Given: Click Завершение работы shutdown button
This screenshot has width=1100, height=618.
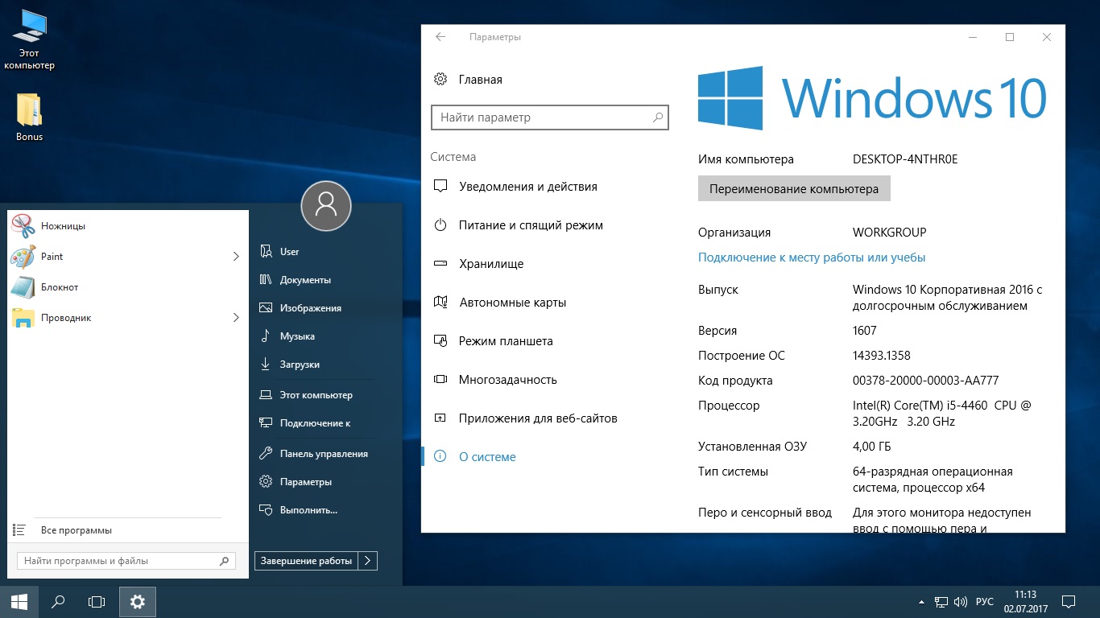Looking at the screenshot, I should [307, 561].
